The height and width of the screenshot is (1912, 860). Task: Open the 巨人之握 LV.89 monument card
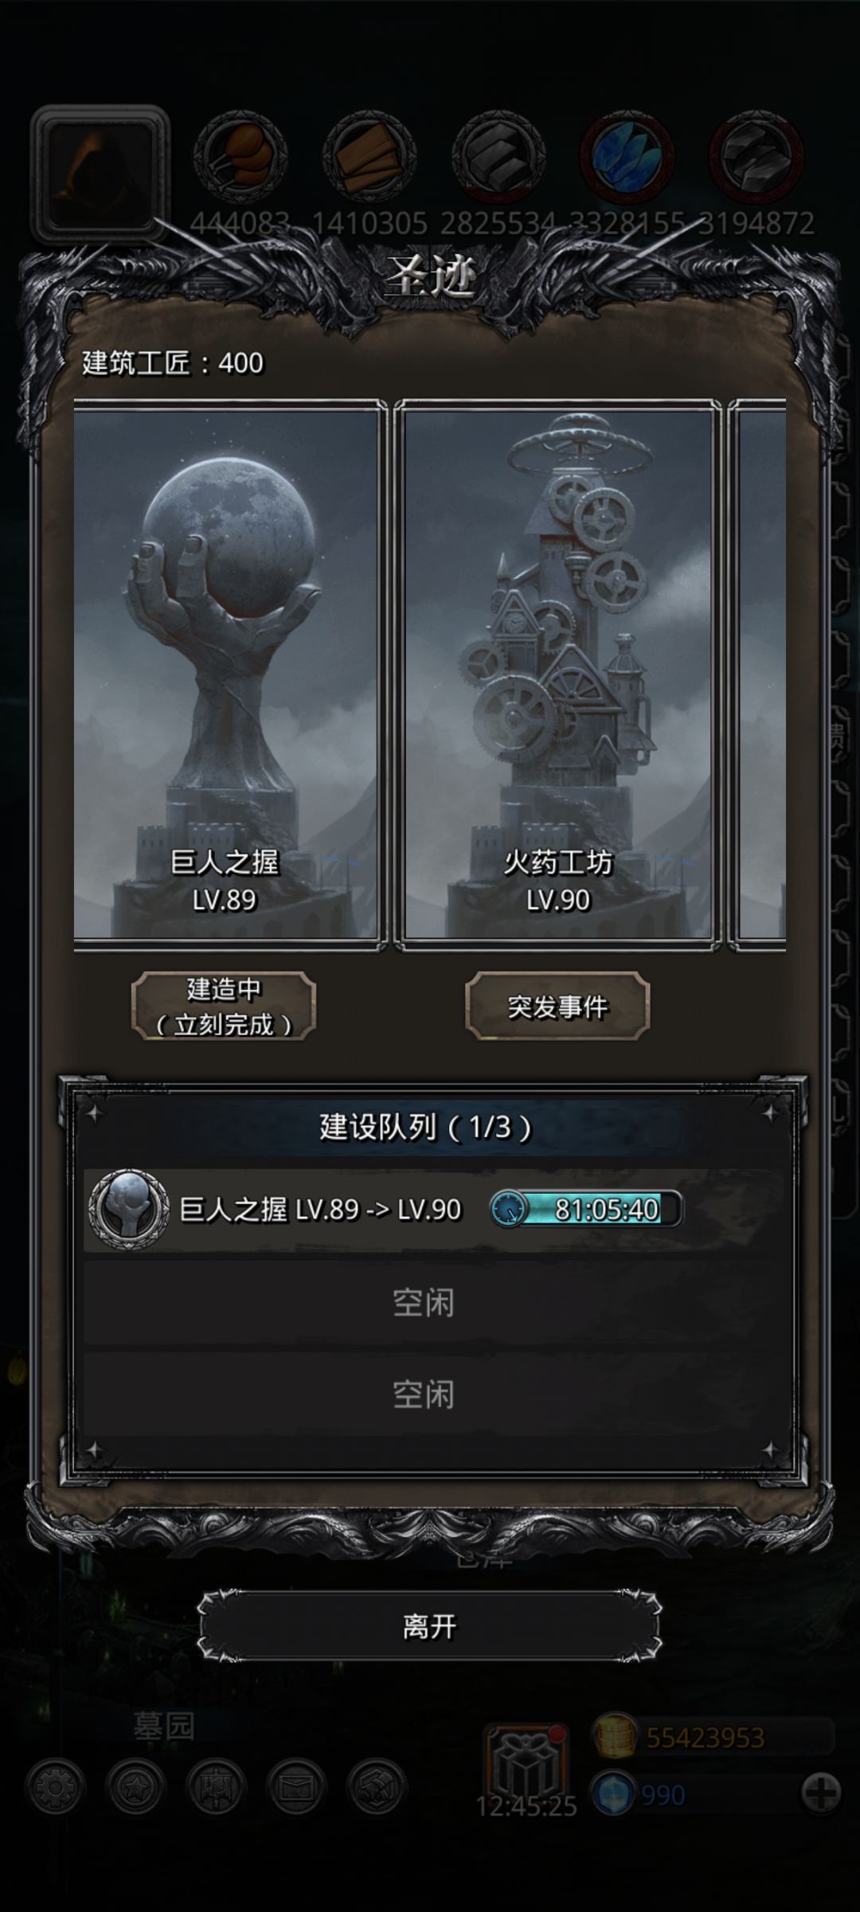tap(225, 674)
